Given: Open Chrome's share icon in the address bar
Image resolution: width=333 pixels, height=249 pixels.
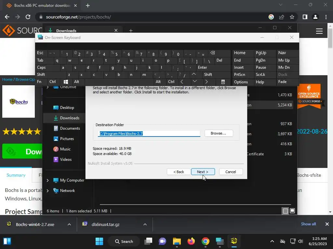Looking at the screenshot, I should (282, 17).
